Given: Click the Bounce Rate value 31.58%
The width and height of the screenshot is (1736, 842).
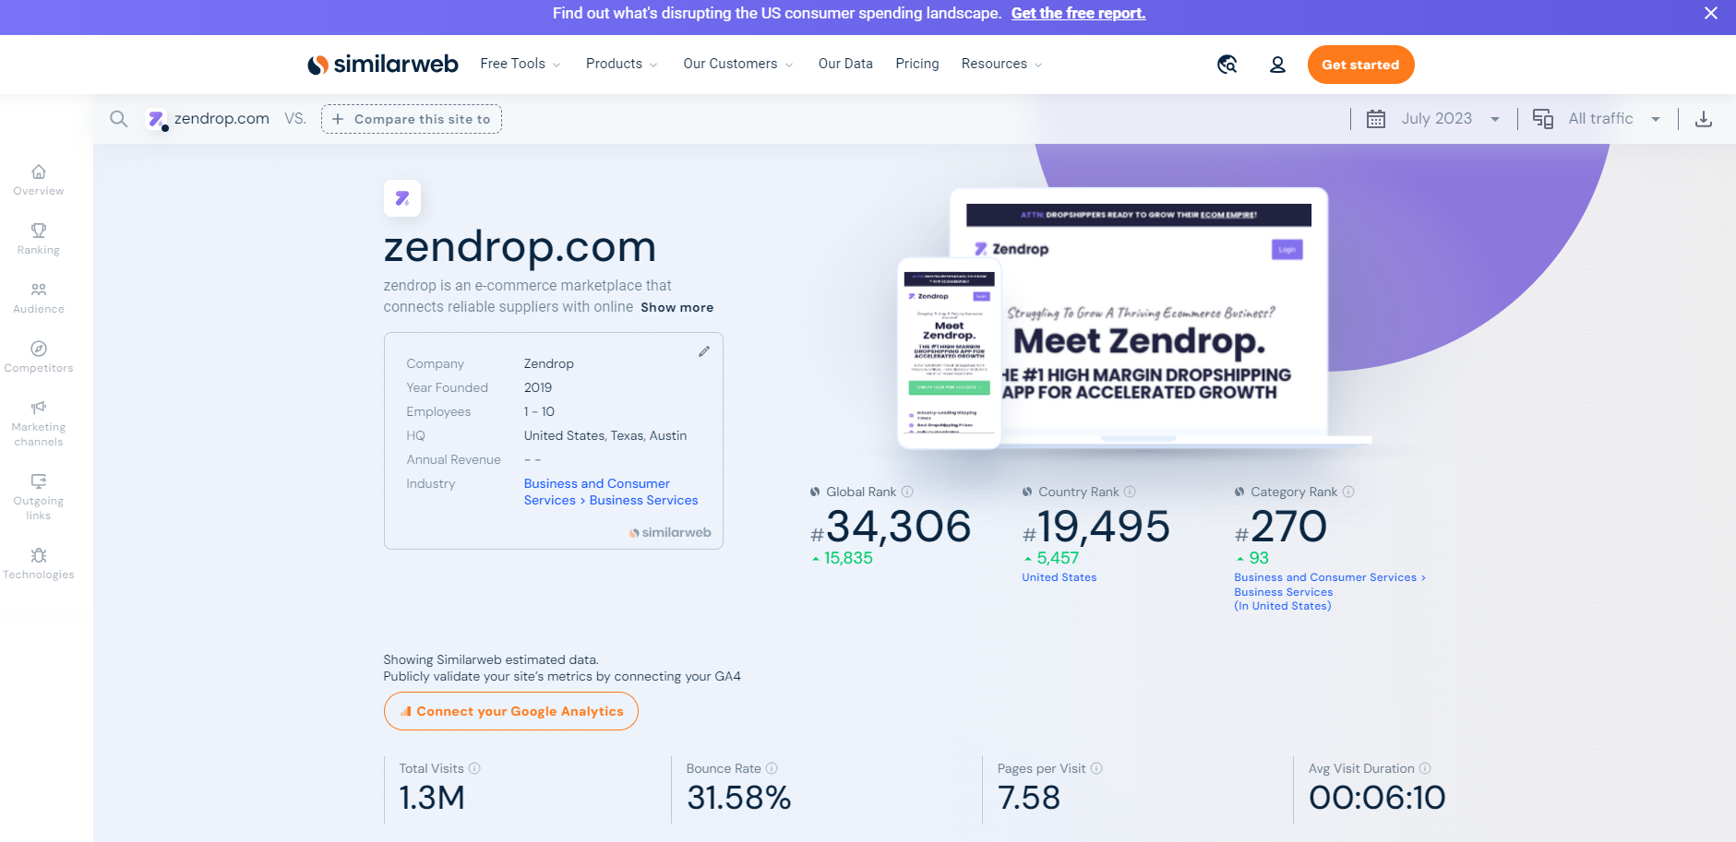Looking at the screenshot, I should tap(738, 798).
